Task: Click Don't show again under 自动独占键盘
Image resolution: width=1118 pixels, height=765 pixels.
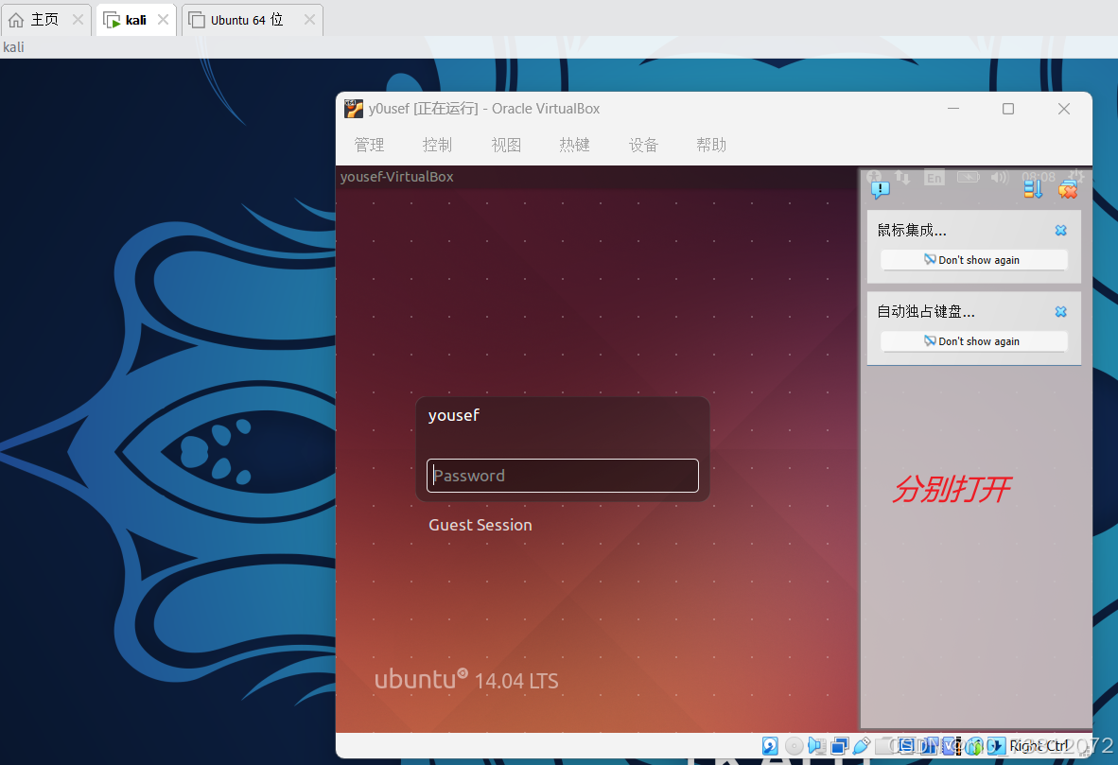Action: (974, 341)
